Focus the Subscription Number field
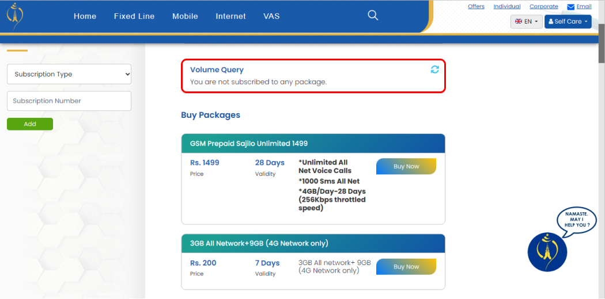605x299 pixels. (69, 101)
